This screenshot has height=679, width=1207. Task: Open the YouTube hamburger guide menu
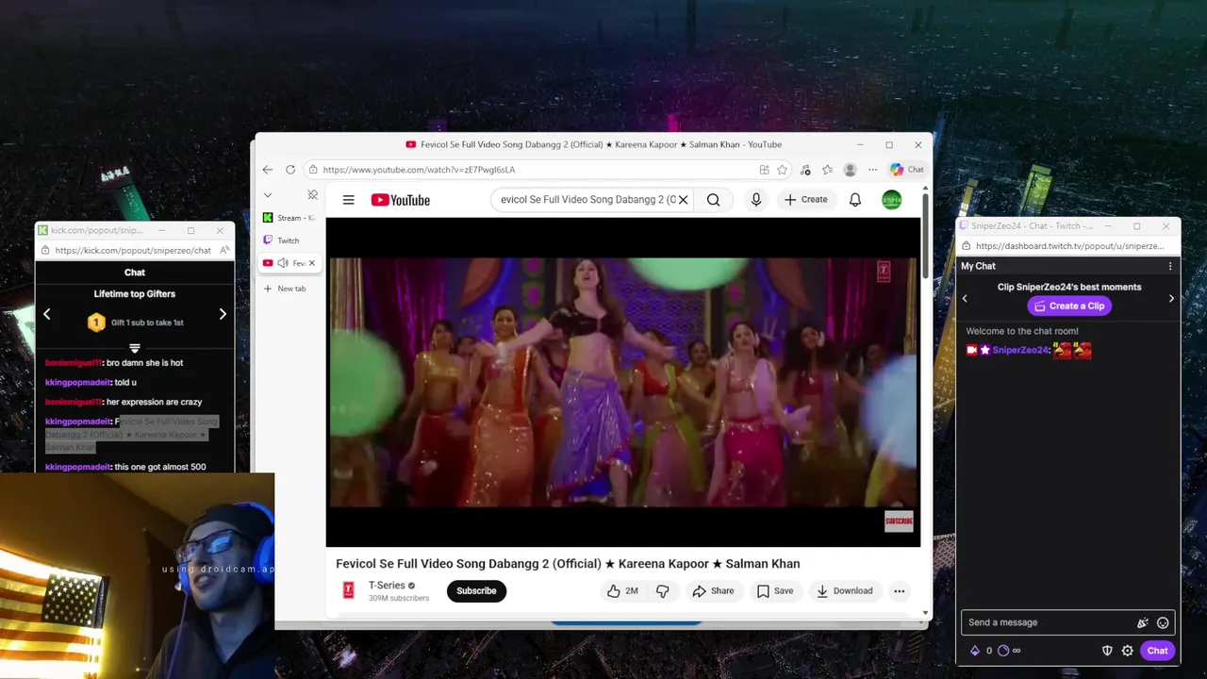click(x=348, y=200)
